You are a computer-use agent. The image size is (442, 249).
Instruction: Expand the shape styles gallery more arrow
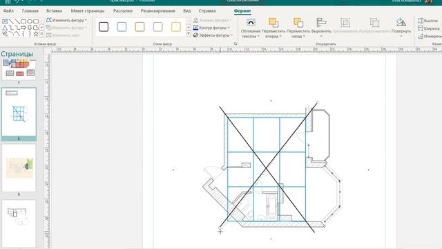[189, 34]
